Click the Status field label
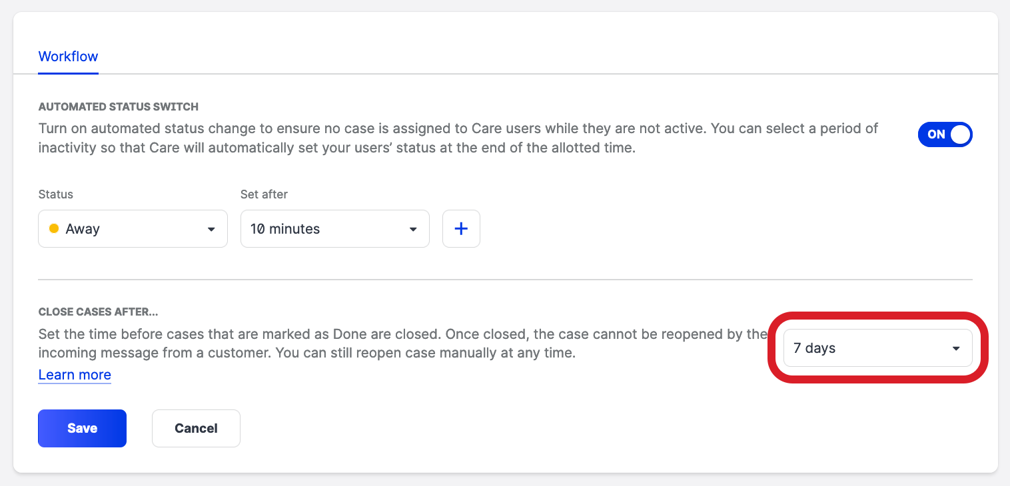 coord(56,194)
